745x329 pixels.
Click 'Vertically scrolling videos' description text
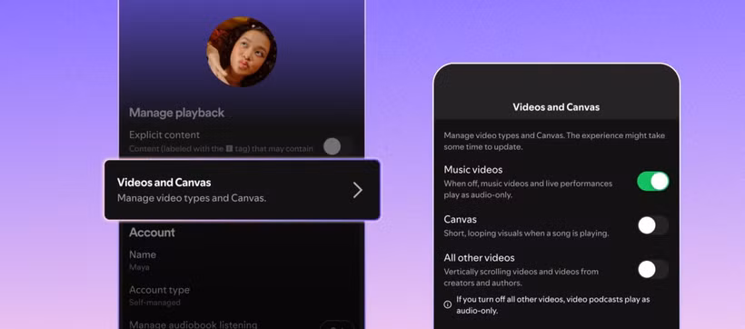[521, 277]
